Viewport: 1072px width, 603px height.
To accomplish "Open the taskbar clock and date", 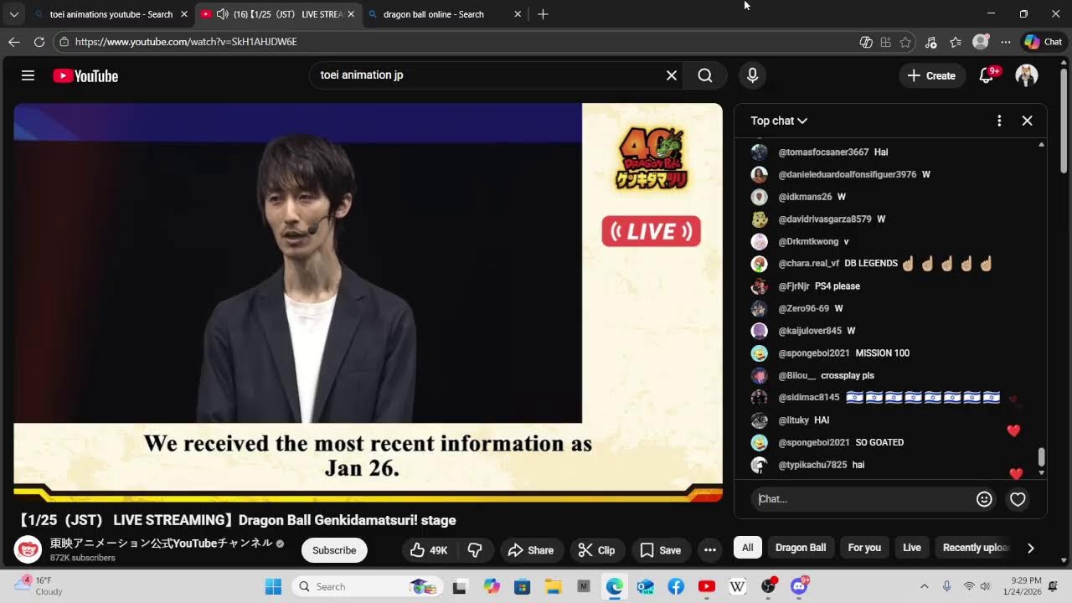I will [x=1026, y=586].
